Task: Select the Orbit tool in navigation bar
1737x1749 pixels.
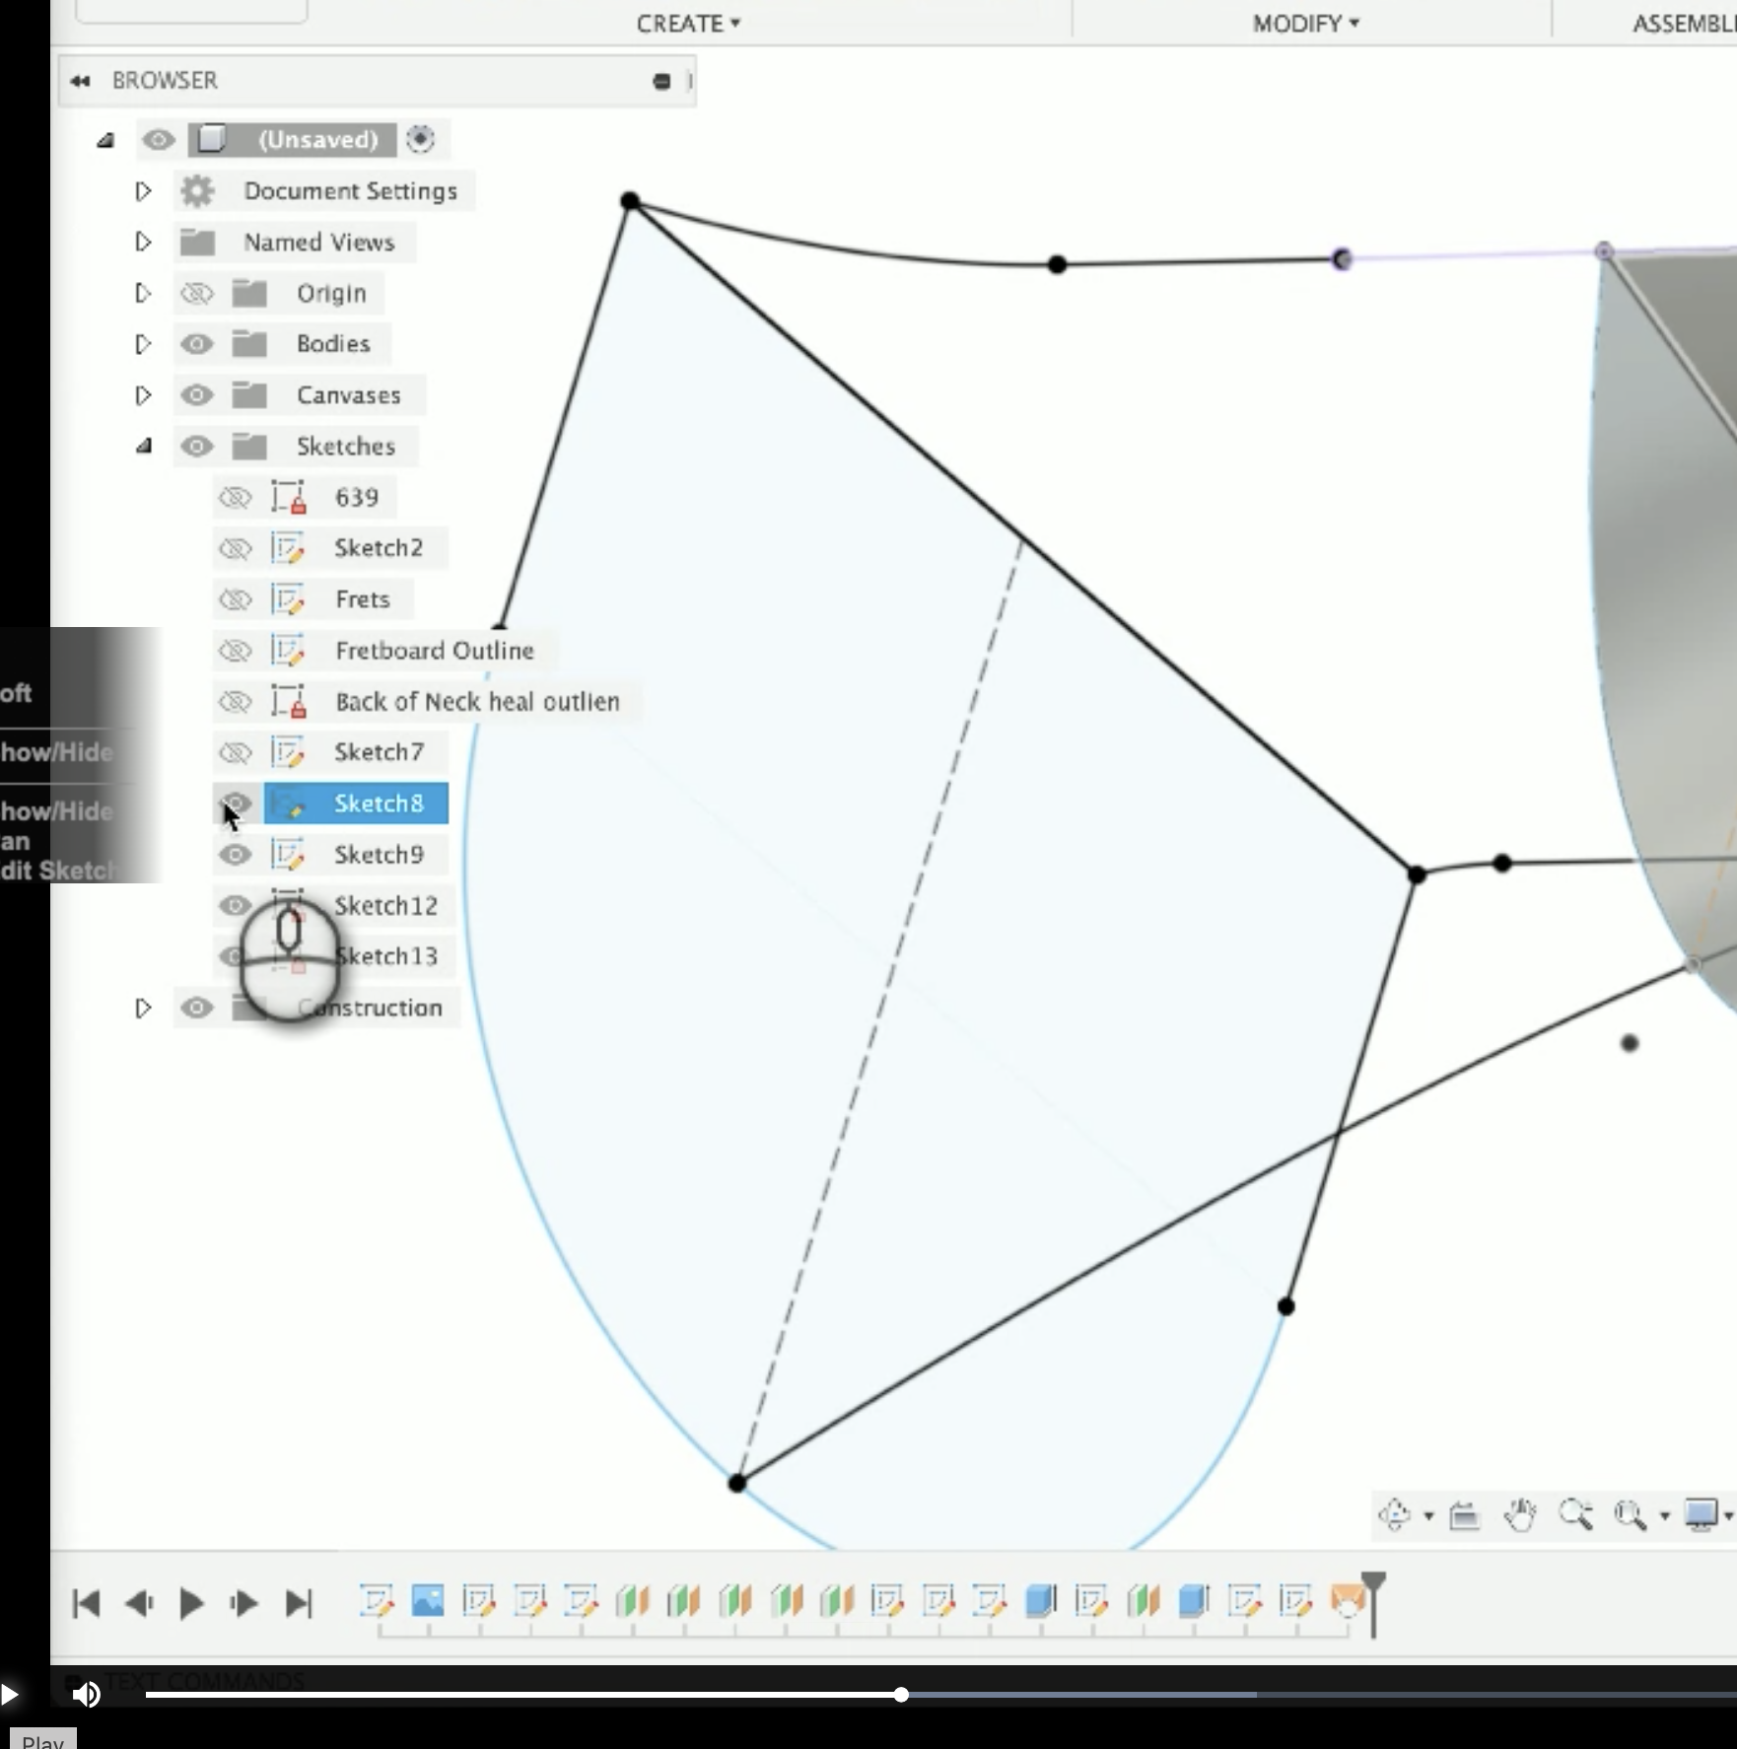Action: pyautogui.click(x=1393, y=1515)
